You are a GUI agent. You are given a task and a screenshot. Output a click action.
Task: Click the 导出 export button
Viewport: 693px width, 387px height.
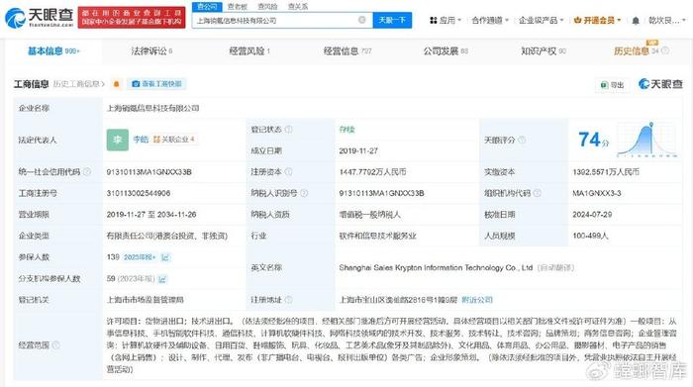tap(612, 85)
